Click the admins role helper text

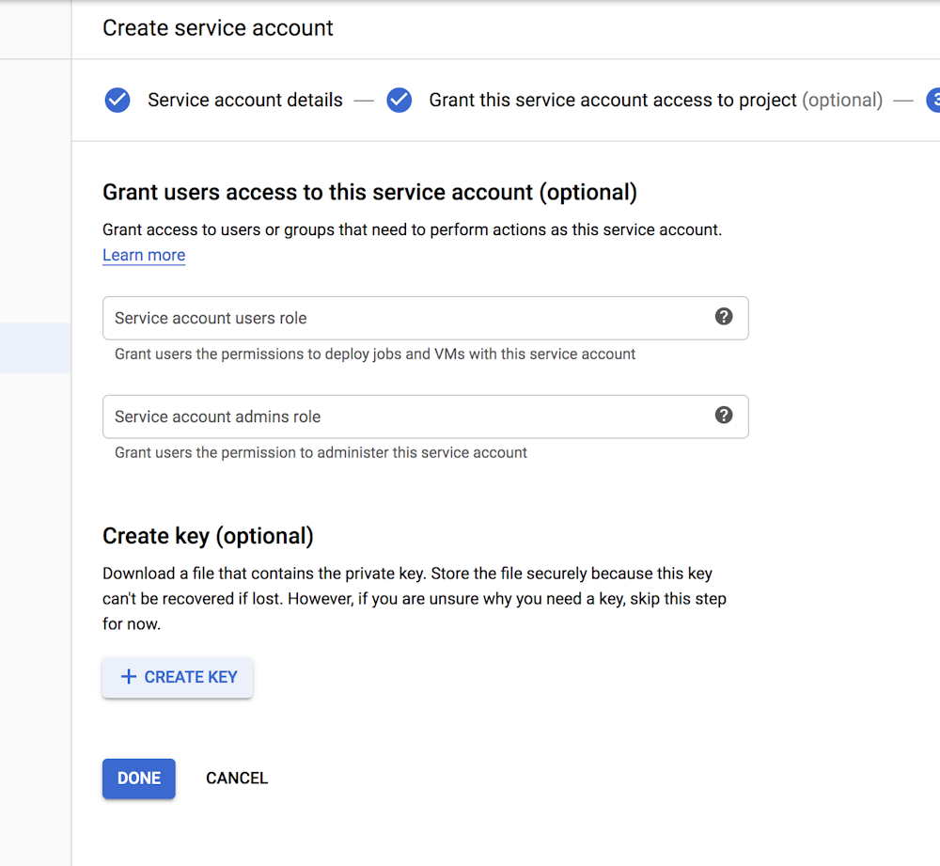point(321,453)
